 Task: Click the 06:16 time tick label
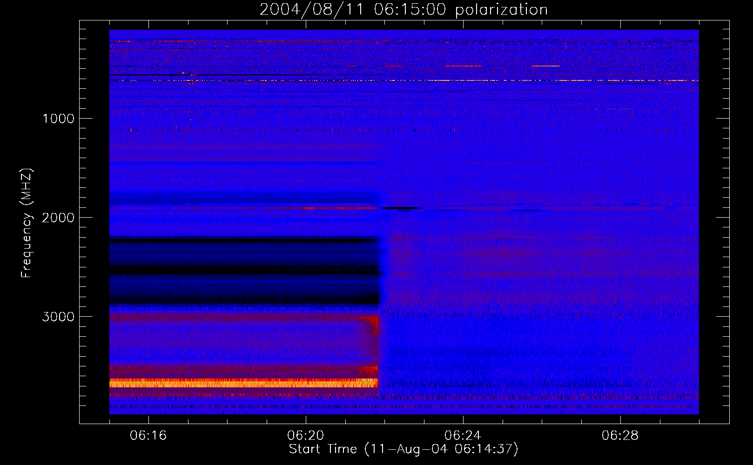(x=148, y=436)
